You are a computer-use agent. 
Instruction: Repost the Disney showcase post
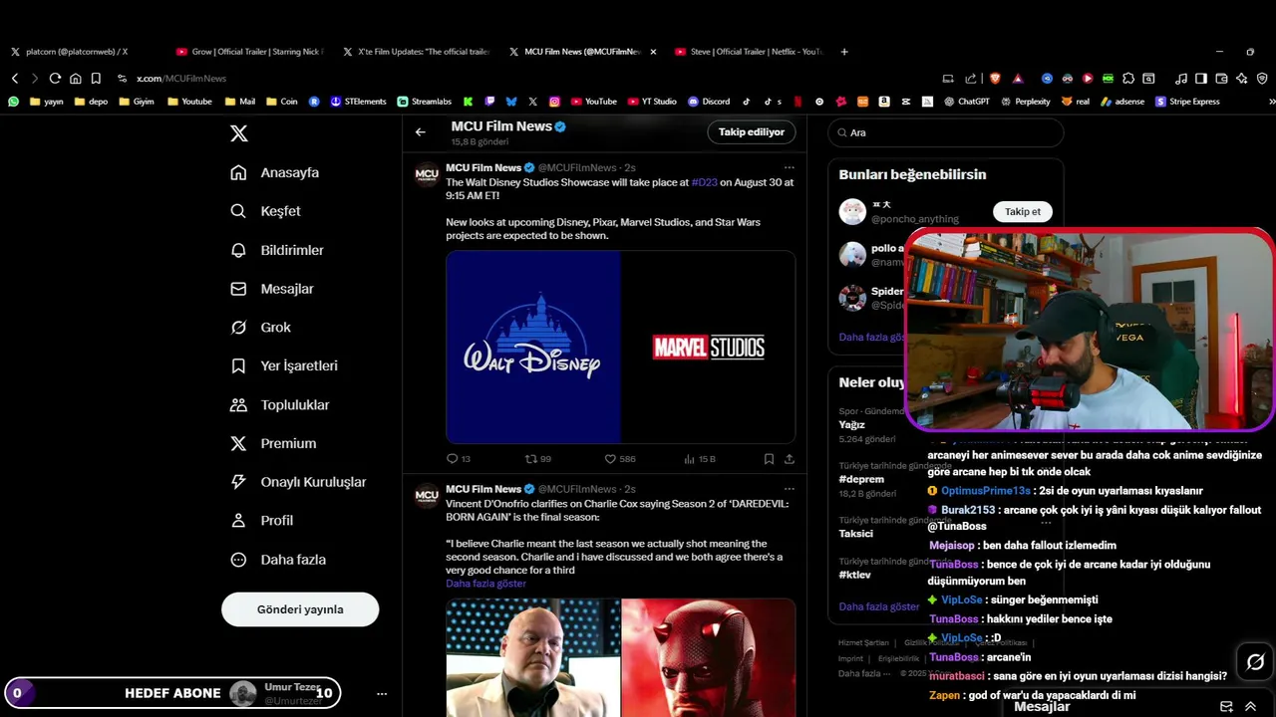(x=538, y=459)
